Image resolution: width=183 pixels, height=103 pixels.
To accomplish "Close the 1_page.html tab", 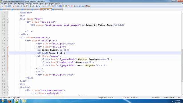I will click(x=51, y=9).
